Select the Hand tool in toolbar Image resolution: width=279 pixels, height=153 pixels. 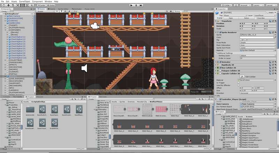(x=4, y=5)
